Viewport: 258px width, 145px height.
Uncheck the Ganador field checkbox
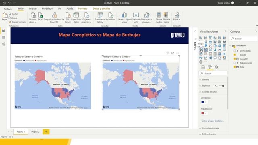[235, 59]
